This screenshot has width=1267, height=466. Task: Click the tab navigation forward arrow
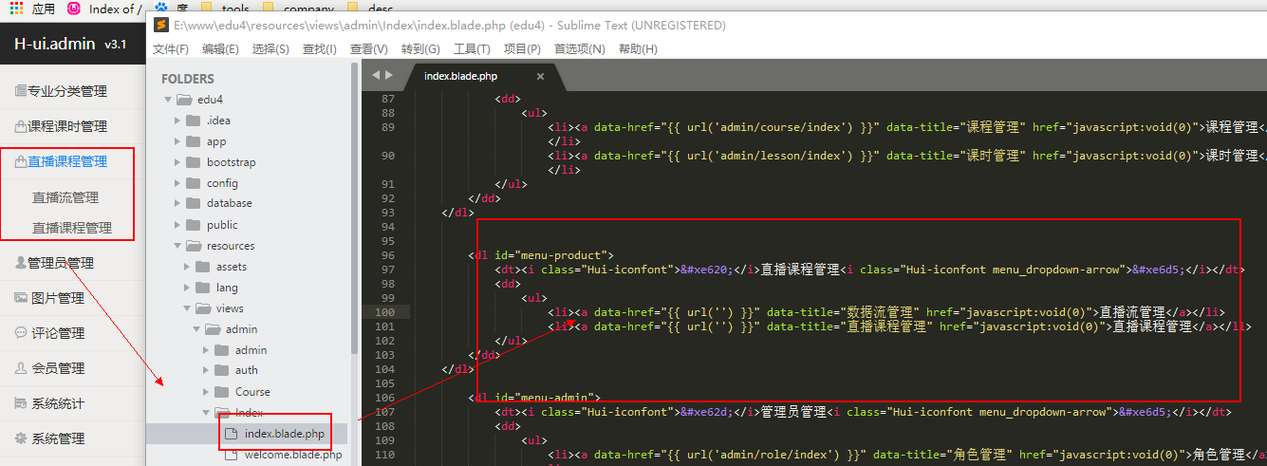click(x=388, y=75)
